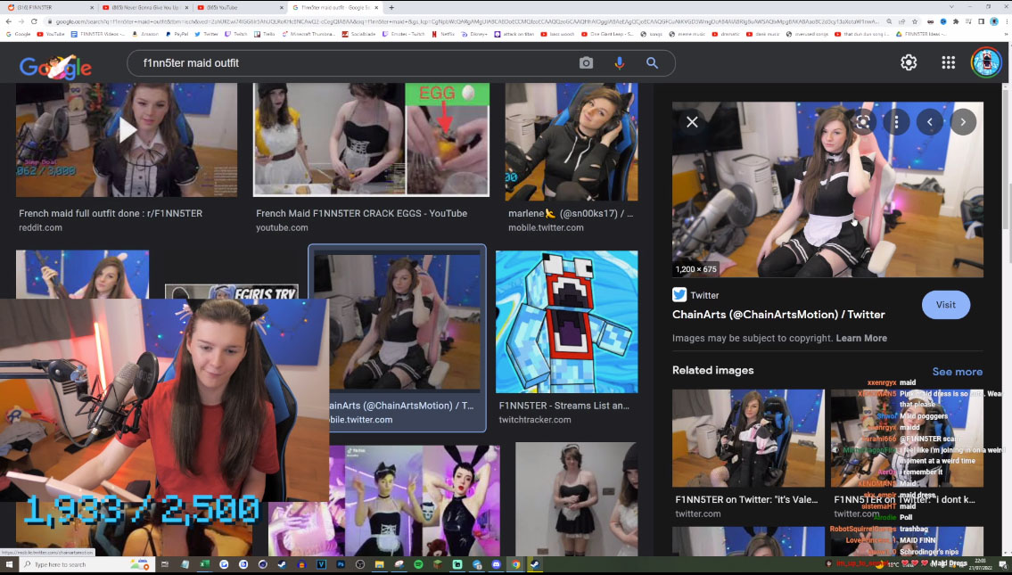Open the Trello bookmark

pos(265,34)
